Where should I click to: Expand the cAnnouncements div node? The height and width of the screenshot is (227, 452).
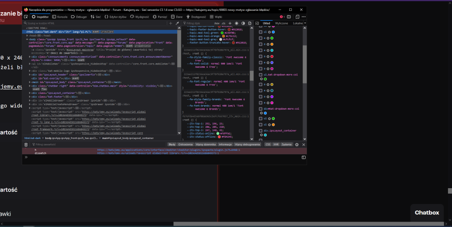pyautogui.click(x=30, y=57)
